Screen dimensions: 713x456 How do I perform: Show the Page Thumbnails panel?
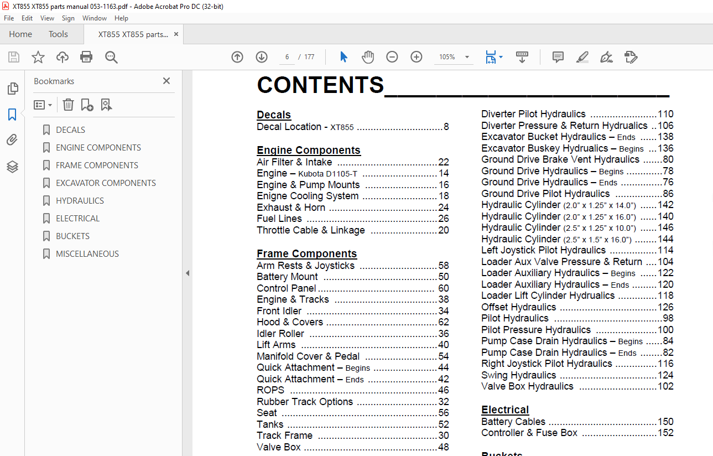tap(12, 89)
